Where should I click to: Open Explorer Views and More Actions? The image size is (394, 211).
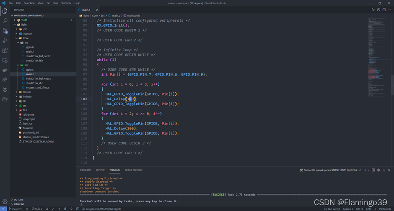click(x=71, y=10)
